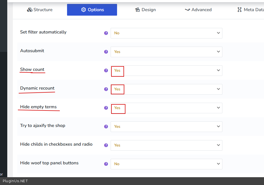Open the Advanced tab
The image size is (264, 185).
click(198, 10)
